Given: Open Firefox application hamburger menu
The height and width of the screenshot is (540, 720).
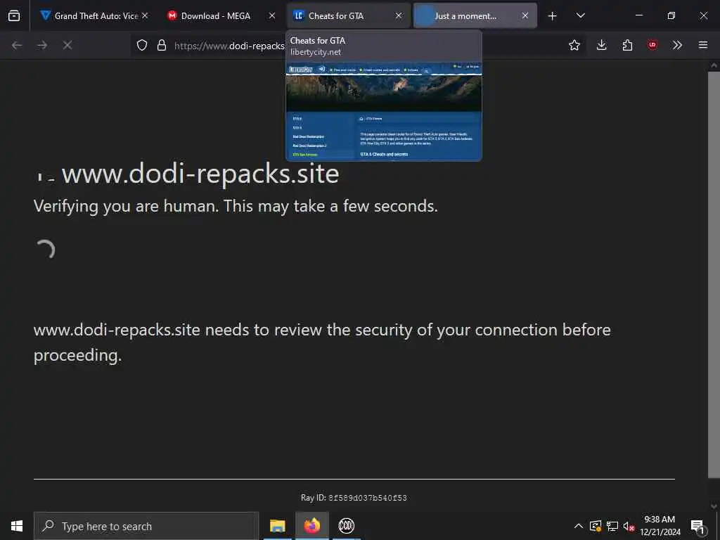Looking at the screenshot, I should (703, 45).
